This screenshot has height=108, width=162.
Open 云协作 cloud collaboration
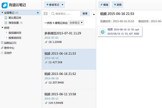tap(6, 53)
